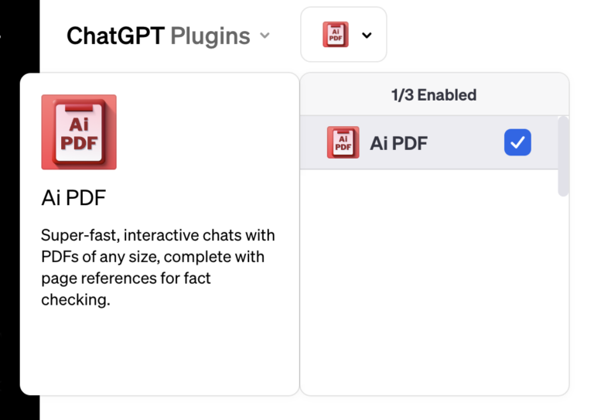
Task: Click the white page area below the plugin panels
Action: pos(309,408)
